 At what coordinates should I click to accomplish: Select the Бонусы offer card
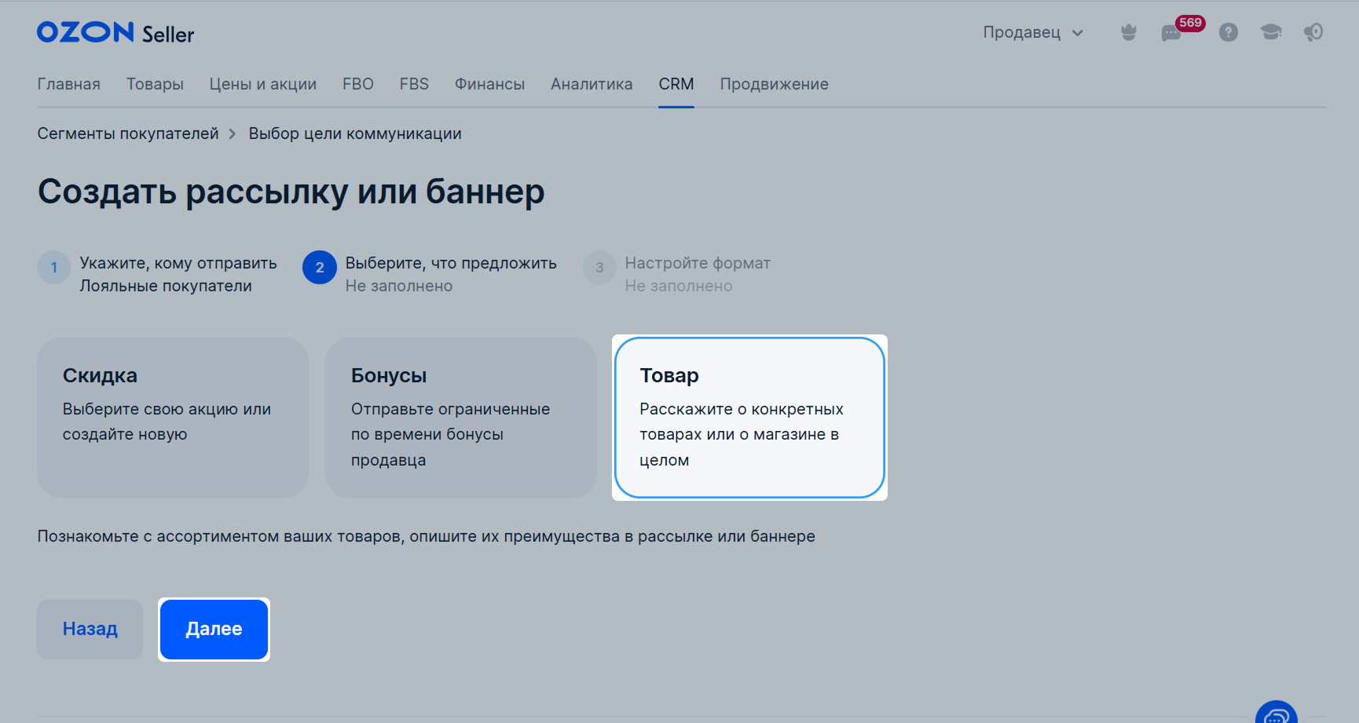(x=460, y=418)
